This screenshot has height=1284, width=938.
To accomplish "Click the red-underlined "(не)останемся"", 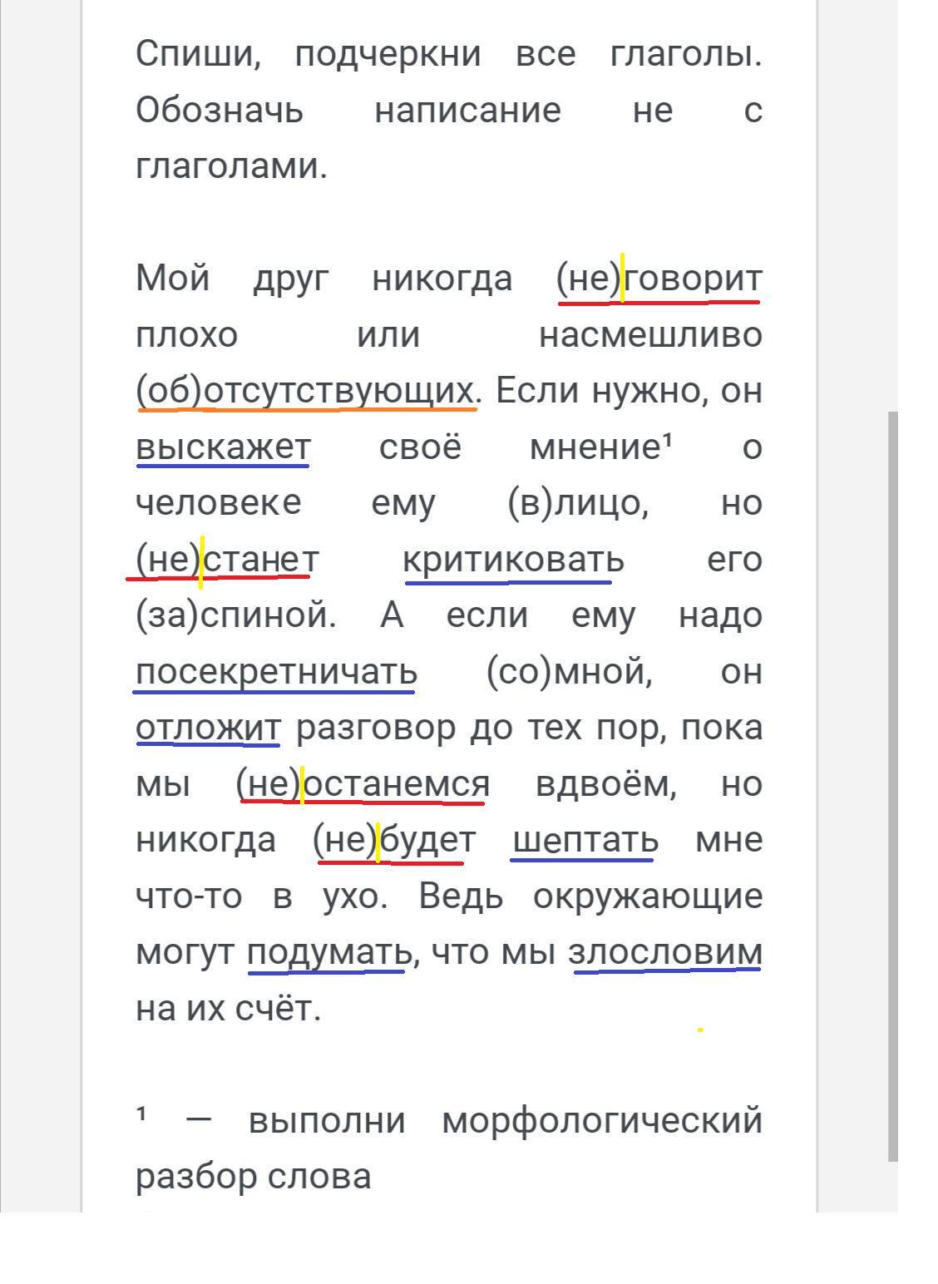I will [363, 785].
